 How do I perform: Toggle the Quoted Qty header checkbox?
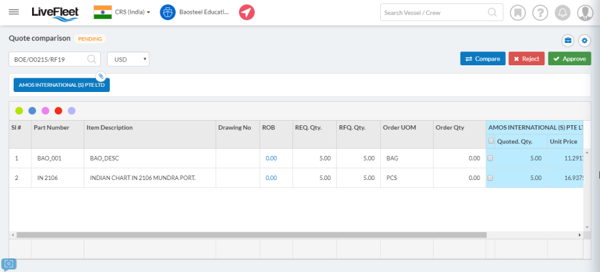click(491, 141)
